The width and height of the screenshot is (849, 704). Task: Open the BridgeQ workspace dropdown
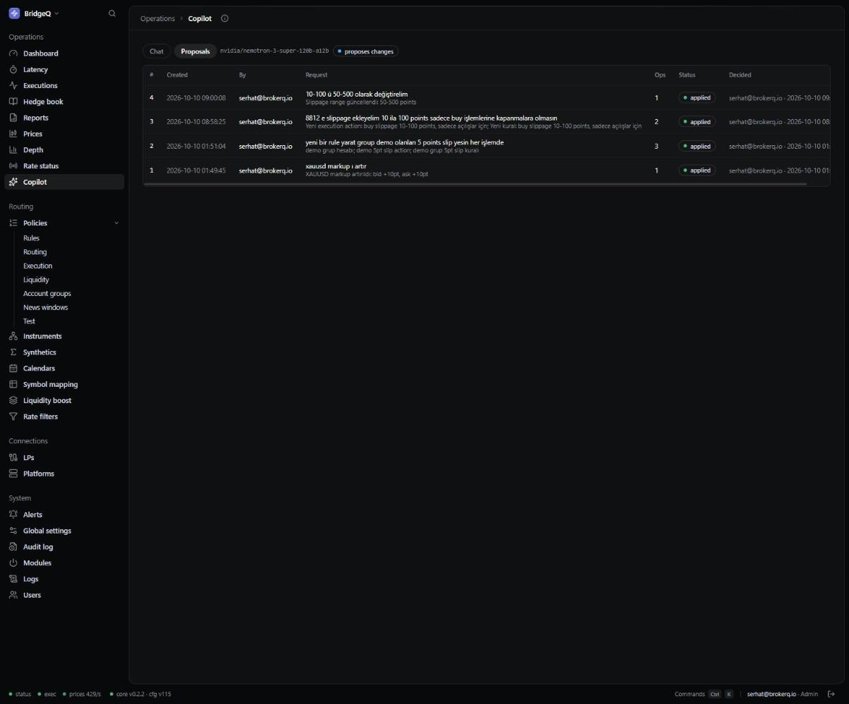coord(34,13)
